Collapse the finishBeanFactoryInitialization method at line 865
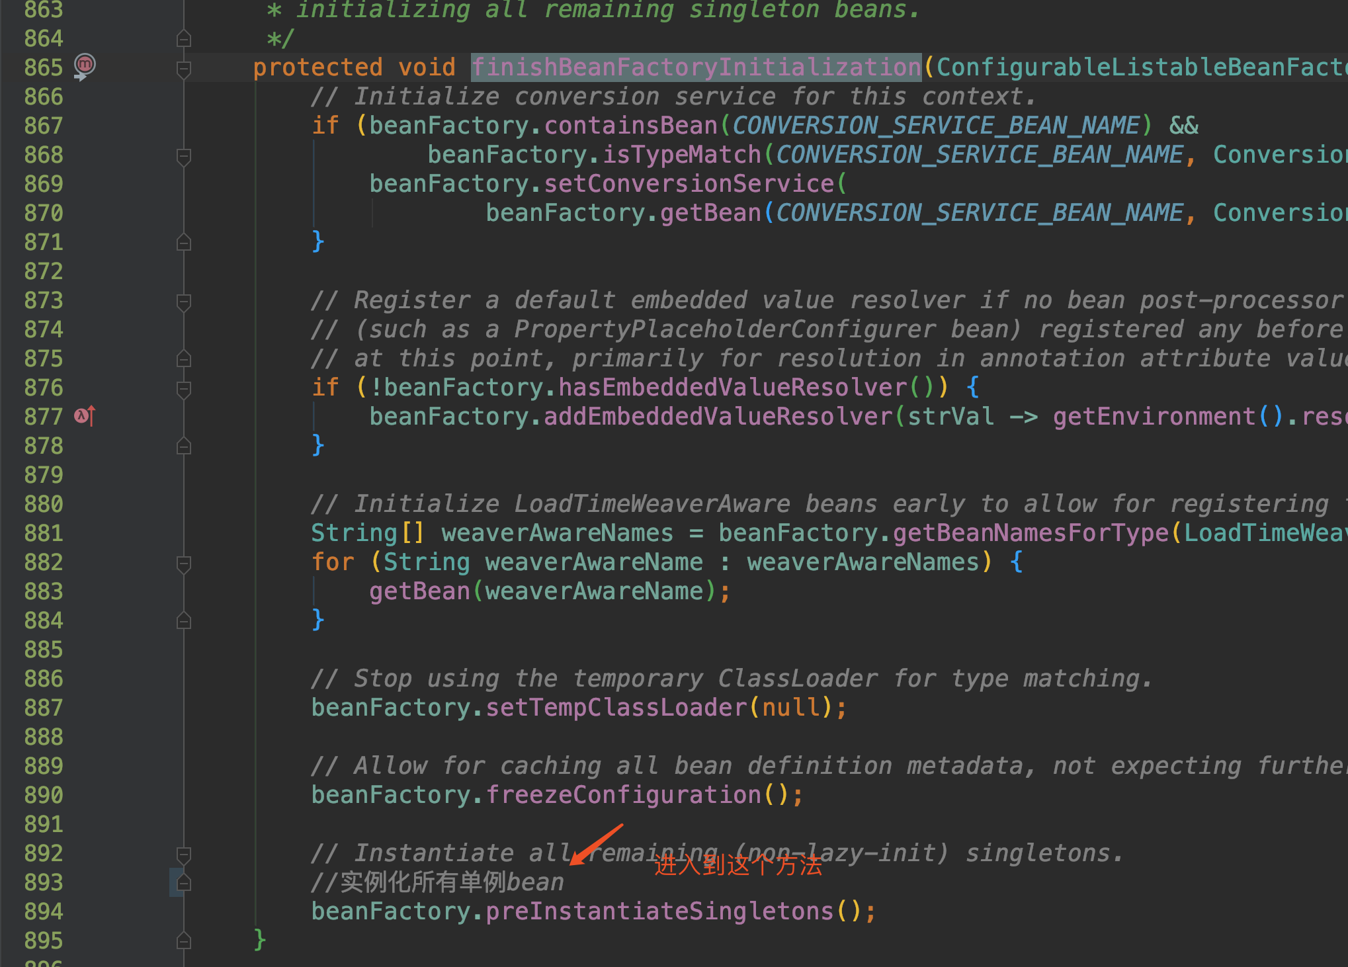The width and height of the screenshot is (1348, 967). coord(184,68)
